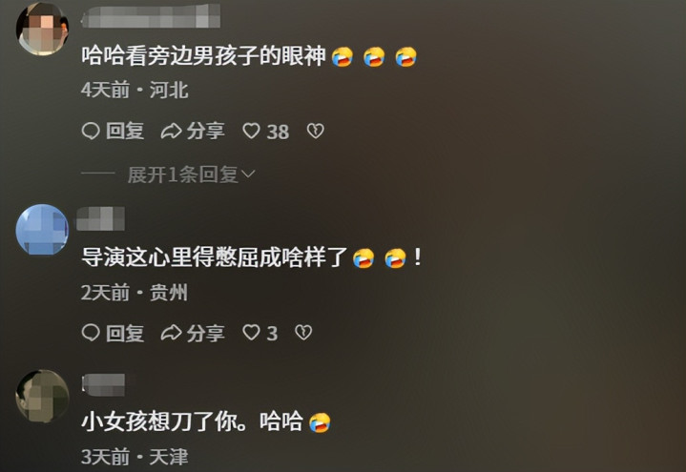
Task: Like the comment with 38 likes
Action: (x=251, y=132)
